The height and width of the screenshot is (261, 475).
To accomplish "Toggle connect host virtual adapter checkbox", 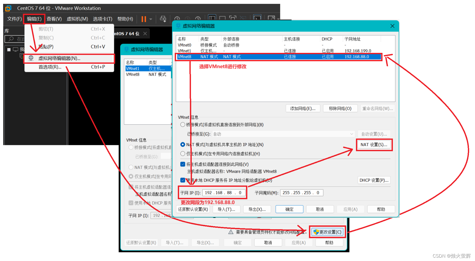I will pos(183,164).
